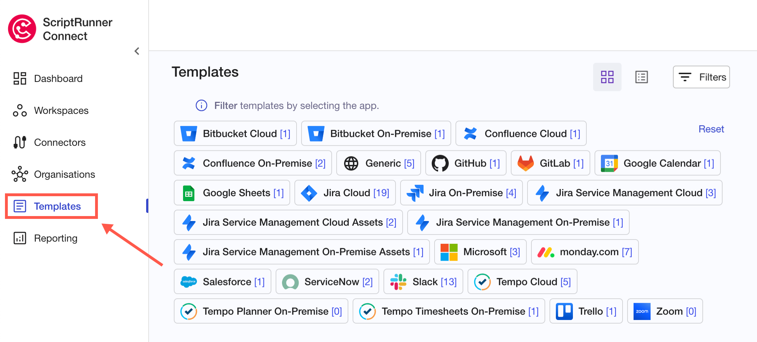Image resolution: width=757 pixels, height=342 pixels.
Task: Open the Reporting section
Action: [x=45, y=238]
